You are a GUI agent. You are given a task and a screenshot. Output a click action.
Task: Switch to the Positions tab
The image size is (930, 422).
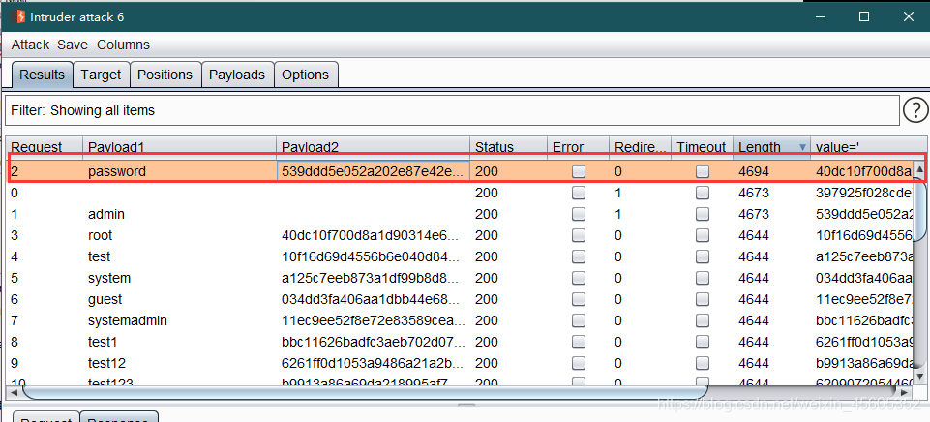click(x=165, y=75)
